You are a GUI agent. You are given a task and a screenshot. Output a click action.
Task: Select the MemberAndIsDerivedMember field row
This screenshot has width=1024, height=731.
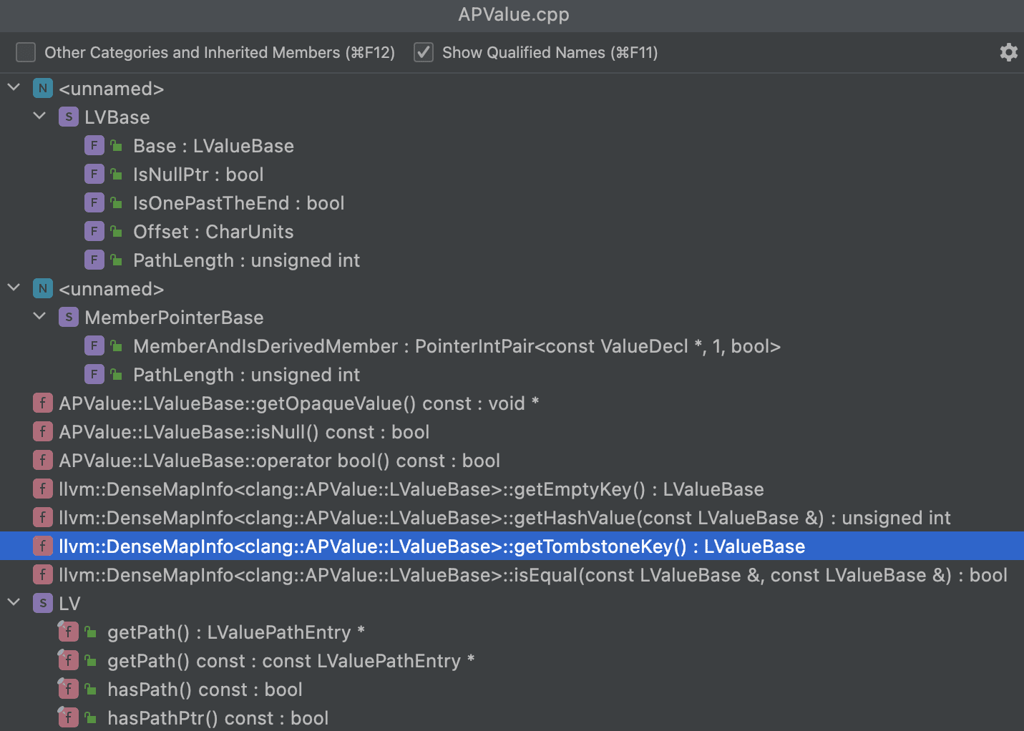pyautogui.click(x=512, y=345)
